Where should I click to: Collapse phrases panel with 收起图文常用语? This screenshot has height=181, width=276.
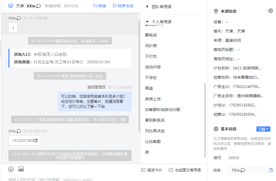click(185, 170)
